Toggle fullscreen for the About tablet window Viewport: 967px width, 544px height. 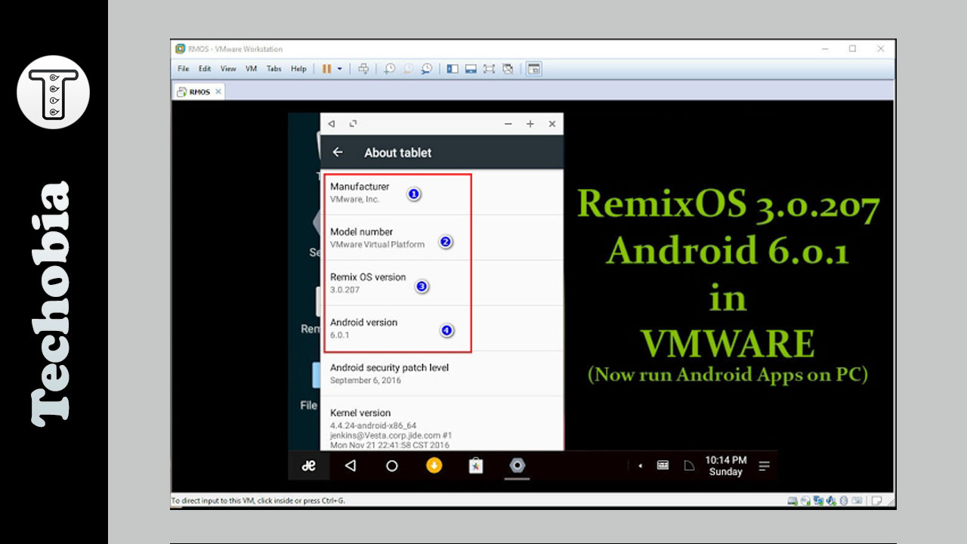[353, 124]
